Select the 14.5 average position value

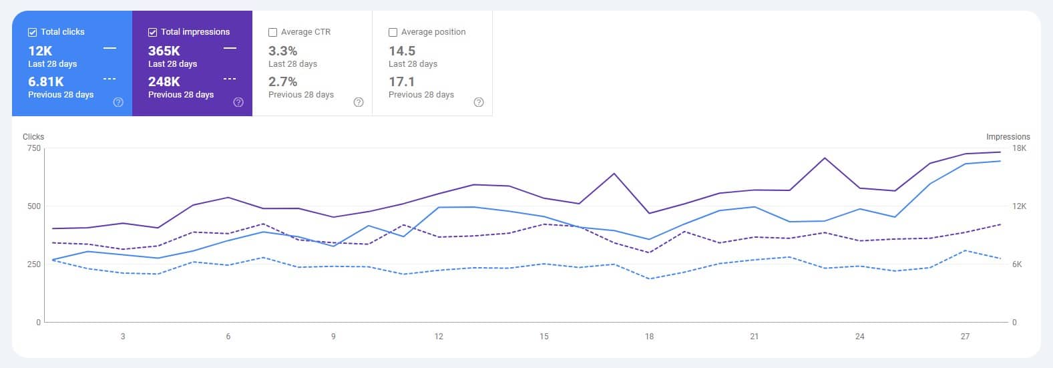pos(402,51)
